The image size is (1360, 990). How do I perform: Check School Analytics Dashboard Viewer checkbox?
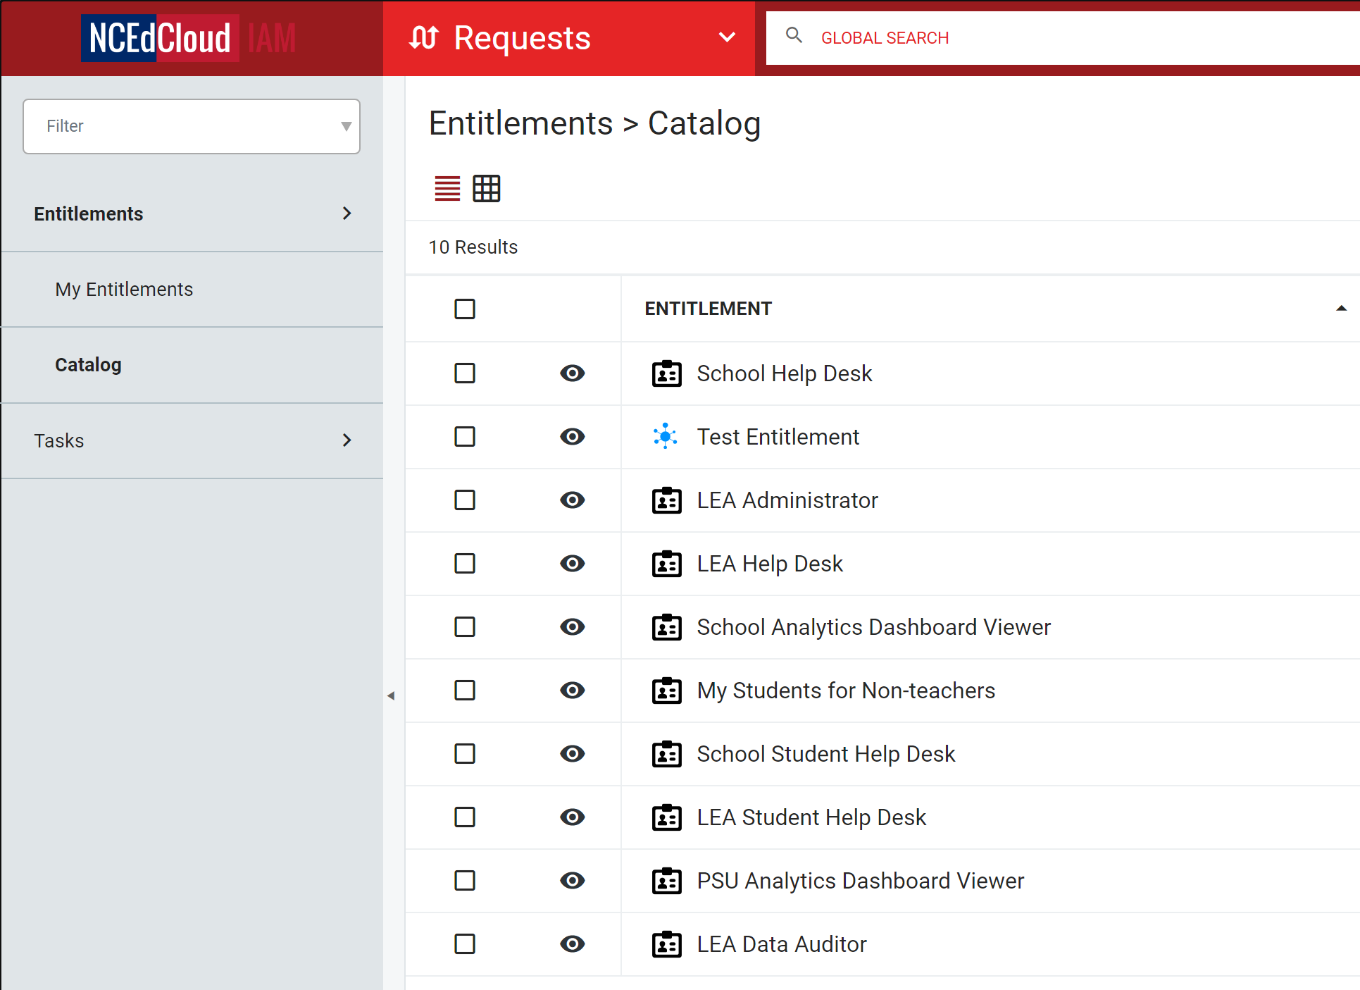[x=465, y=627]
